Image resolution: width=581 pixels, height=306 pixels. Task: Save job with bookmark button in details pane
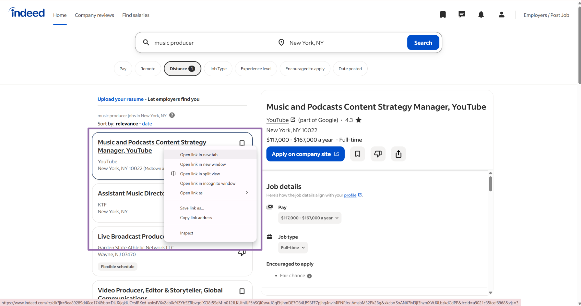357,154
